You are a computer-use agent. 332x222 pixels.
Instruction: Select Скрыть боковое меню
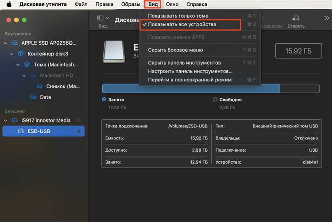[200, 50]
